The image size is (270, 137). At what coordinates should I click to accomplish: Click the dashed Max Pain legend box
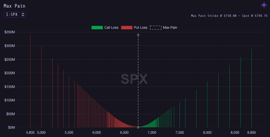[156, 27]
